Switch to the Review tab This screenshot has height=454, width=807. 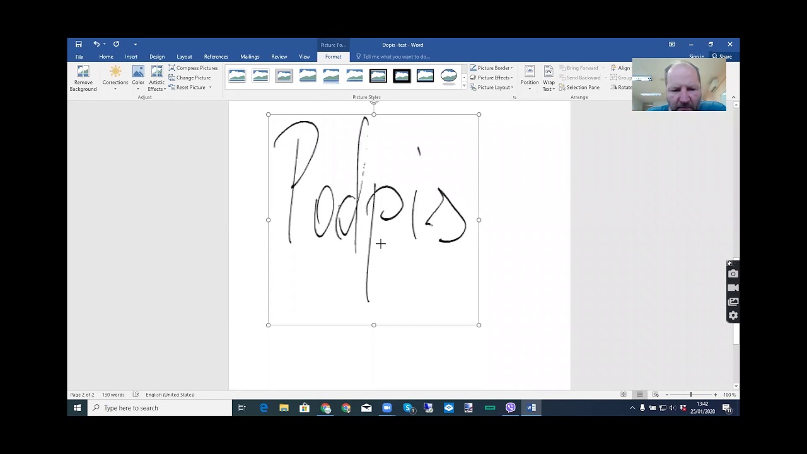(x=279, y=57)
